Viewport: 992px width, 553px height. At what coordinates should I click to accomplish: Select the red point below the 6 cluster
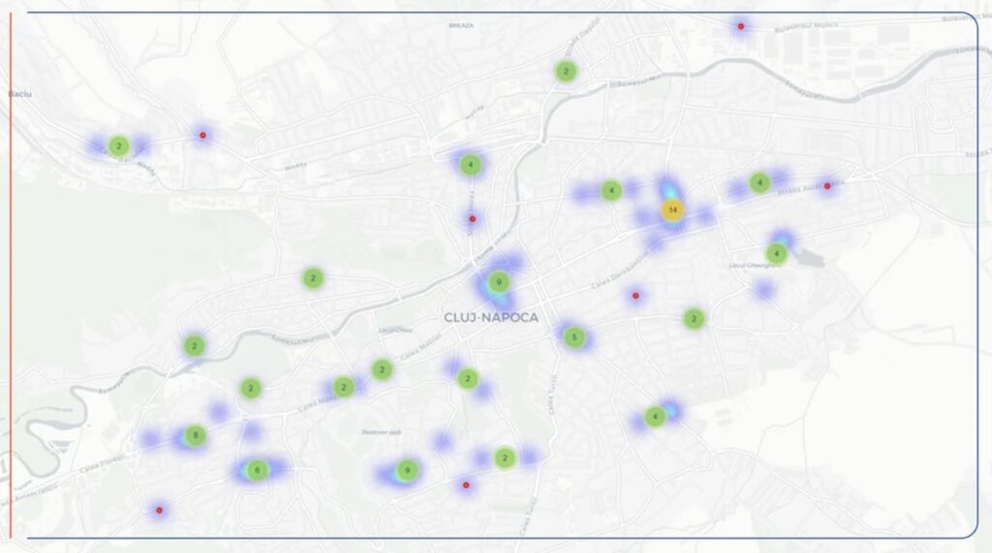point(159,510)
